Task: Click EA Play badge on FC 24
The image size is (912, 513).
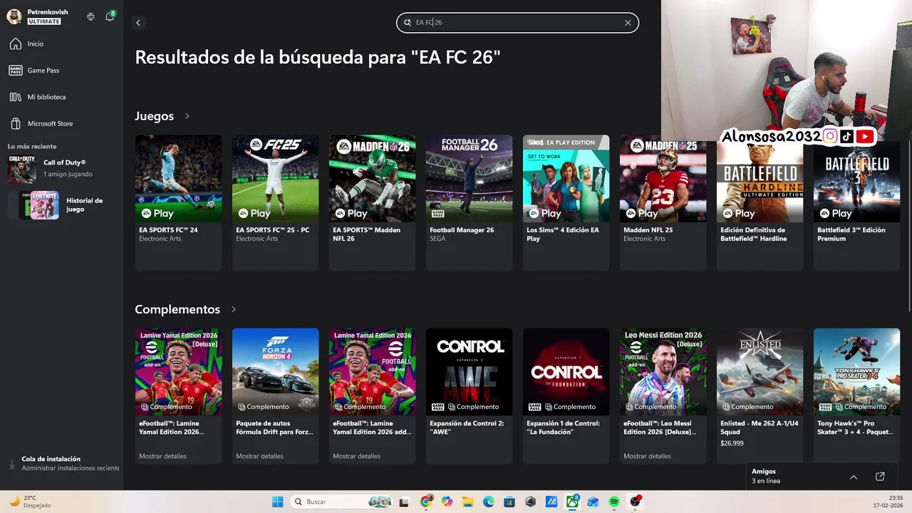Action: coord(157,213)
